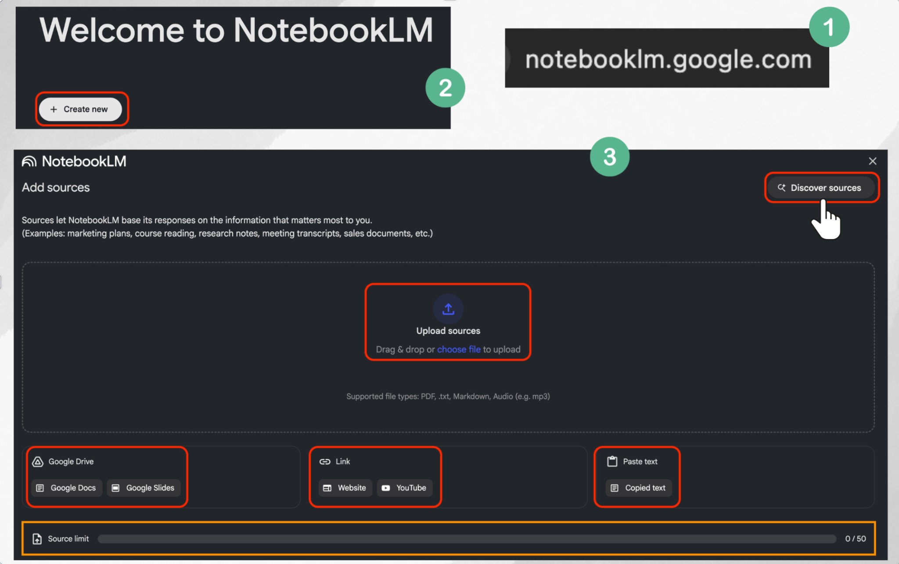Viewport: 899px width, 564px height.
Task: Click the YouTube play icon
Action: [386, 488]
